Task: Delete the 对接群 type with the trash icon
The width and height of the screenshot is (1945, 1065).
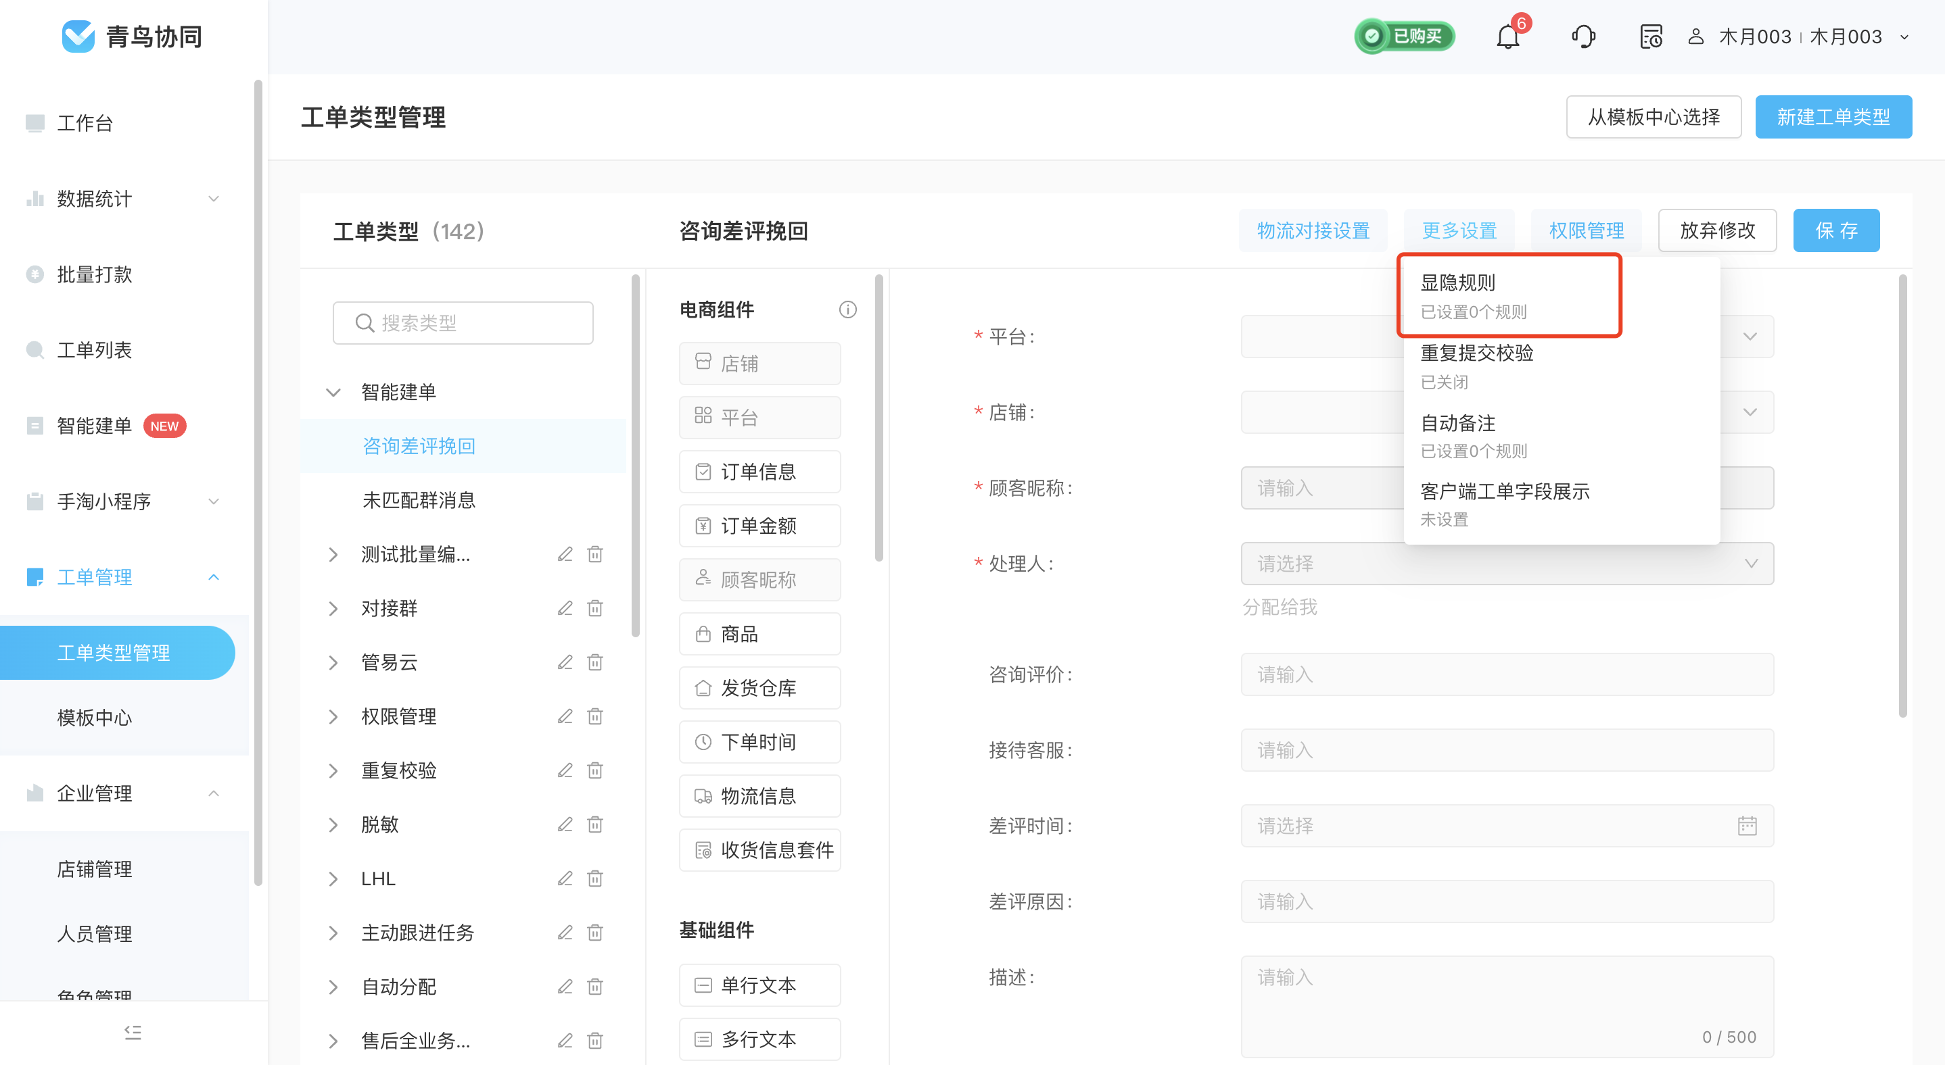Action: coord(595,608)
